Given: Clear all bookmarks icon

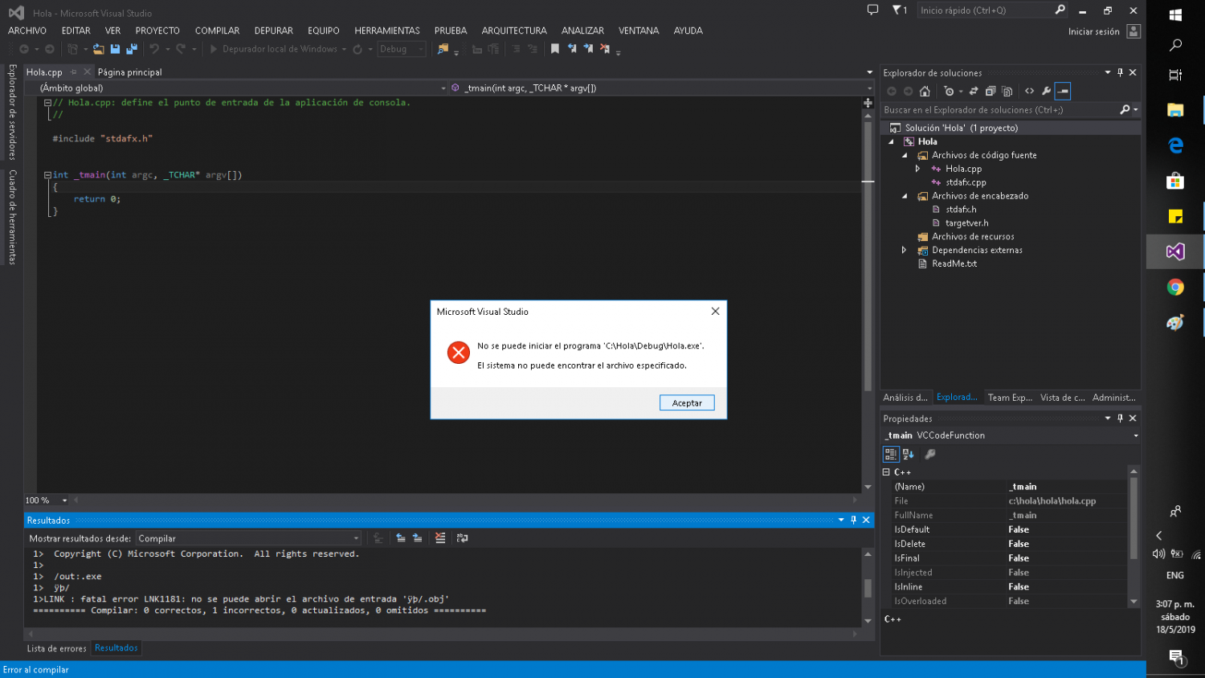Looking at the screenshot, I should (605, 49).
